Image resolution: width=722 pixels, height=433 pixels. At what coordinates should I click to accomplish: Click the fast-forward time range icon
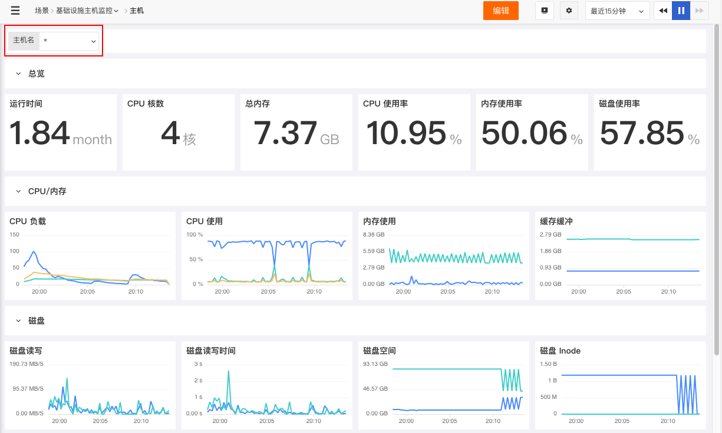coord(699,11)
